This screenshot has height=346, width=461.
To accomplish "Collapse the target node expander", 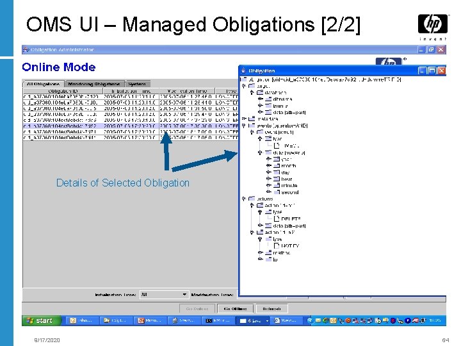I will [243, 86].
